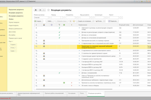Click into the Период input field

pyautogui.click(x=56, y=18)
